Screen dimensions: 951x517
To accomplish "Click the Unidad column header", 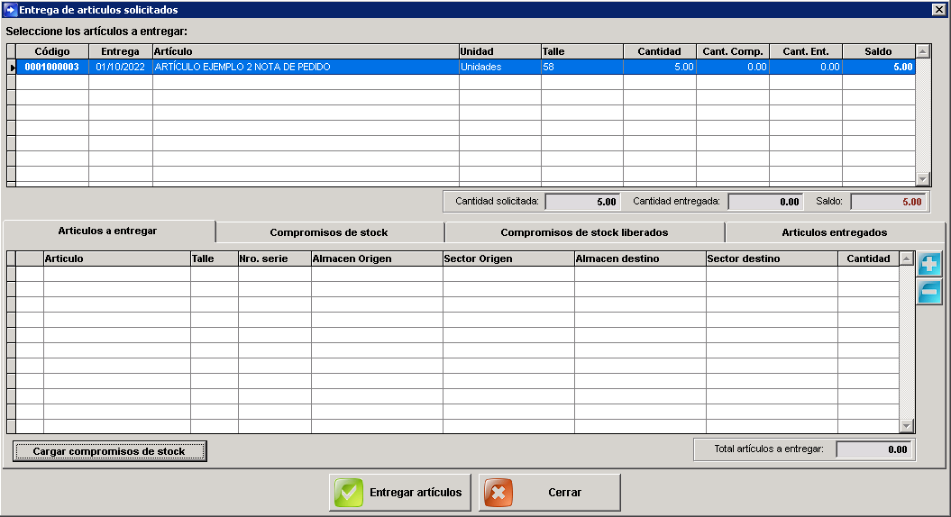I will click(x=499, y=51).
